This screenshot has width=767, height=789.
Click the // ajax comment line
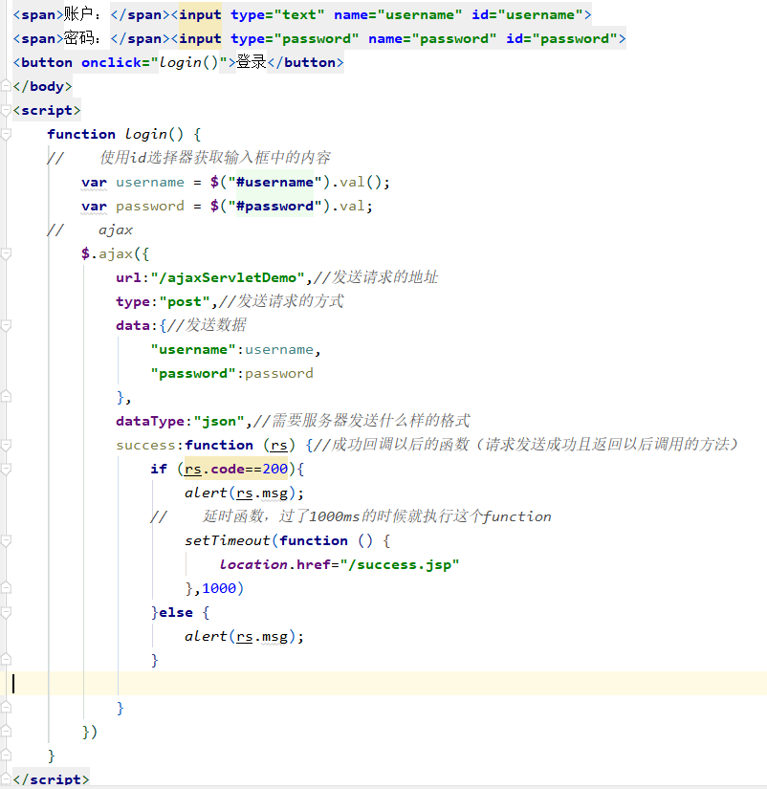pos(90,230)
